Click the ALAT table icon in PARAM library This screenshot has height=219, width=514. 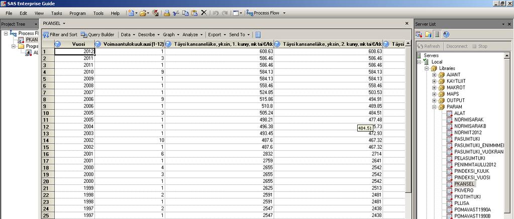(x=449, y=113)
